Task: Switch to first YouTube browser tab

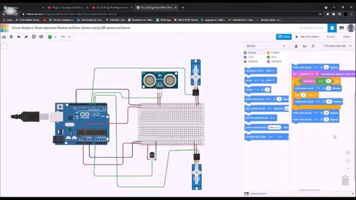Action: coord(67,7)
